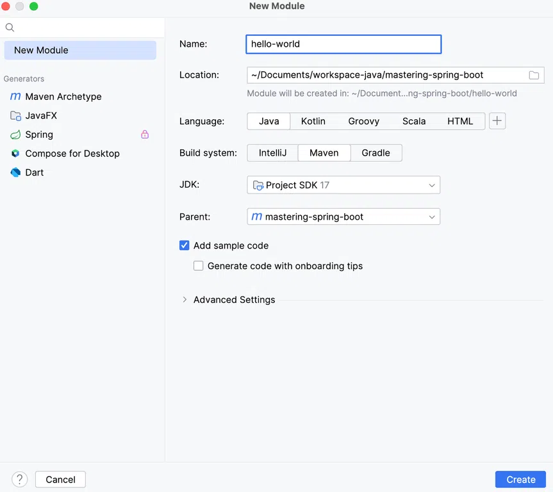Click the Create button
The image size is (553, 492).
coord(520,479)
